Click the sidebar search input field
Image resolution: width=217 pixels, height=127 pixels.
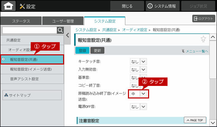click(x=30, y=30)
